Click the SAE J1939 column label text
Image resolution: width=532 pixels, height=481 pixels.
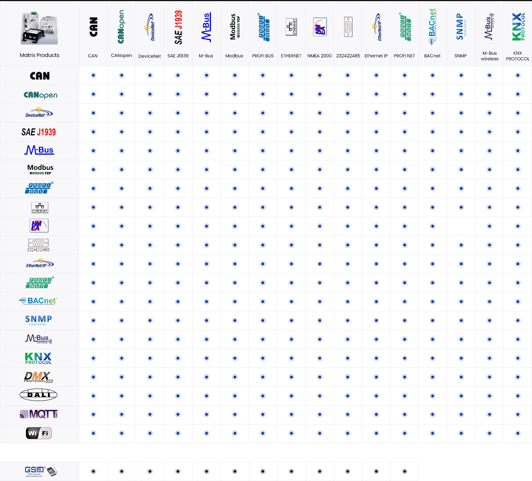tap(178, 56)
